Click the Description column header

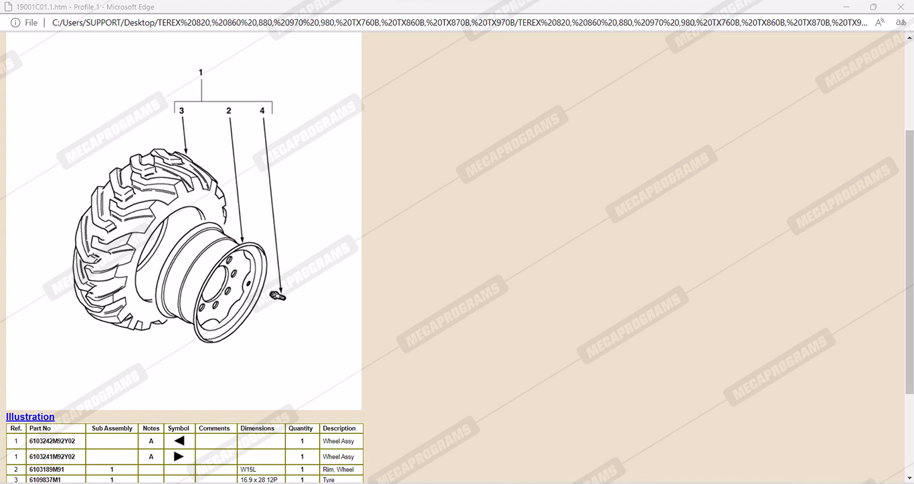(339, 428)
